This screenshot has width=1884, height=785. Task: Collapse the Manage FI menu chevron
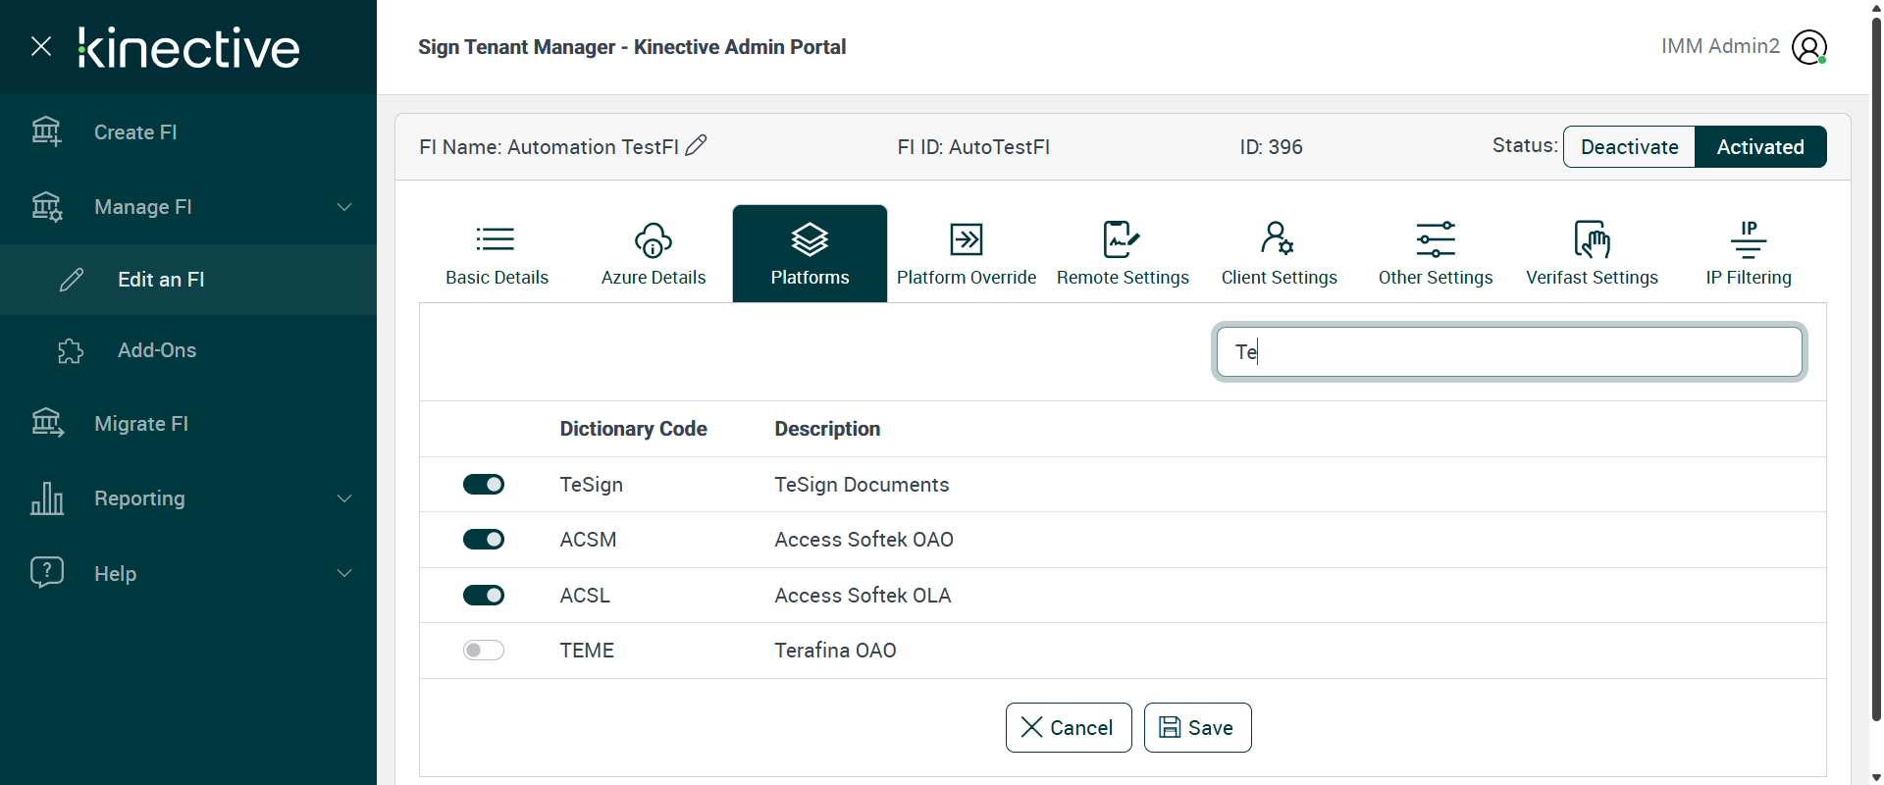coord(344,207)
